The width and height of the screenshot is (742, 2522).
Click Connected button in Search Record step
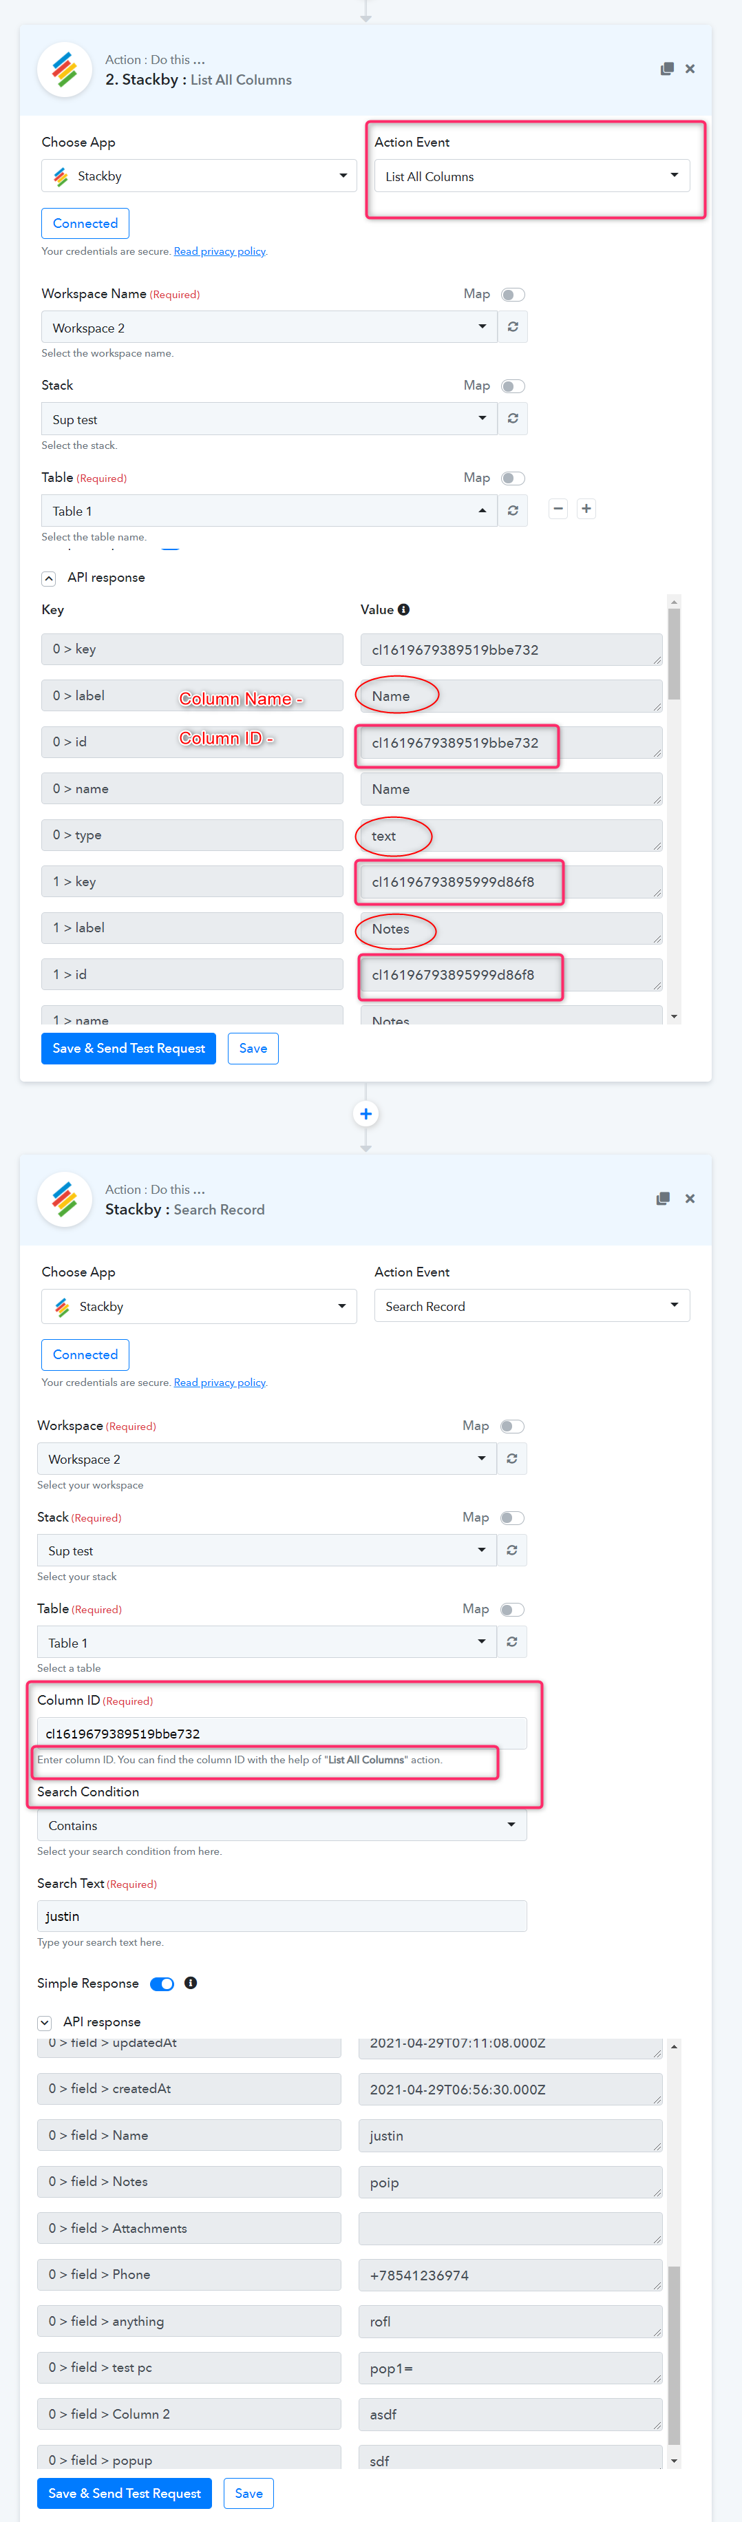pos(85,1354)
